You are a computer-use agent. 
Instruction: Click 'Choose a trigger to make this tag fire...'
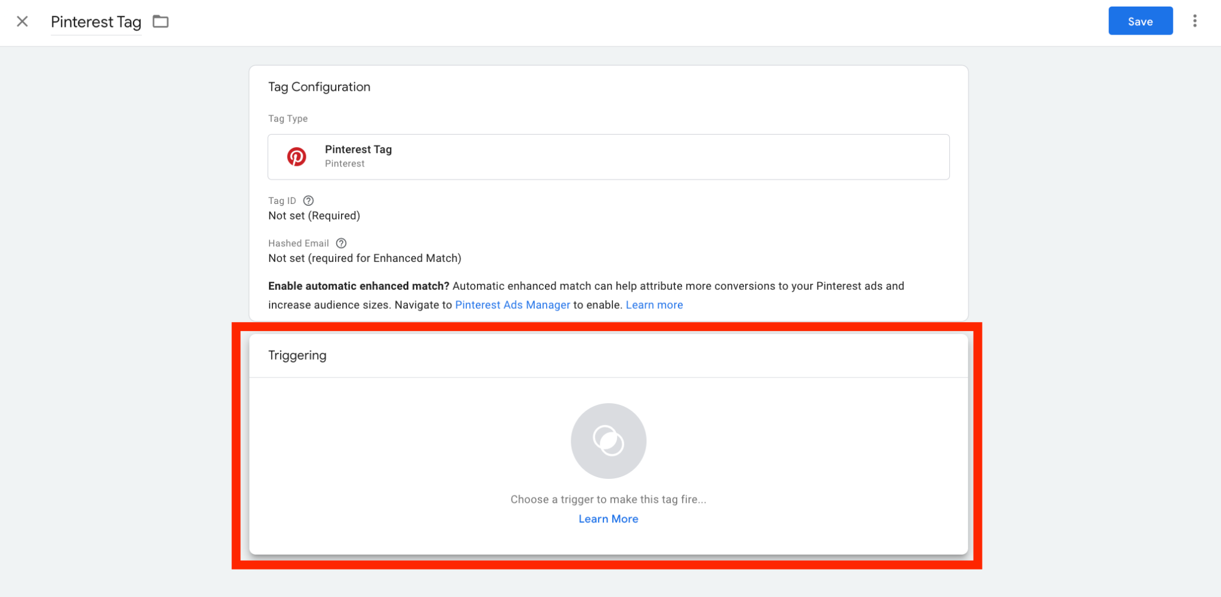tap(608, 499)
